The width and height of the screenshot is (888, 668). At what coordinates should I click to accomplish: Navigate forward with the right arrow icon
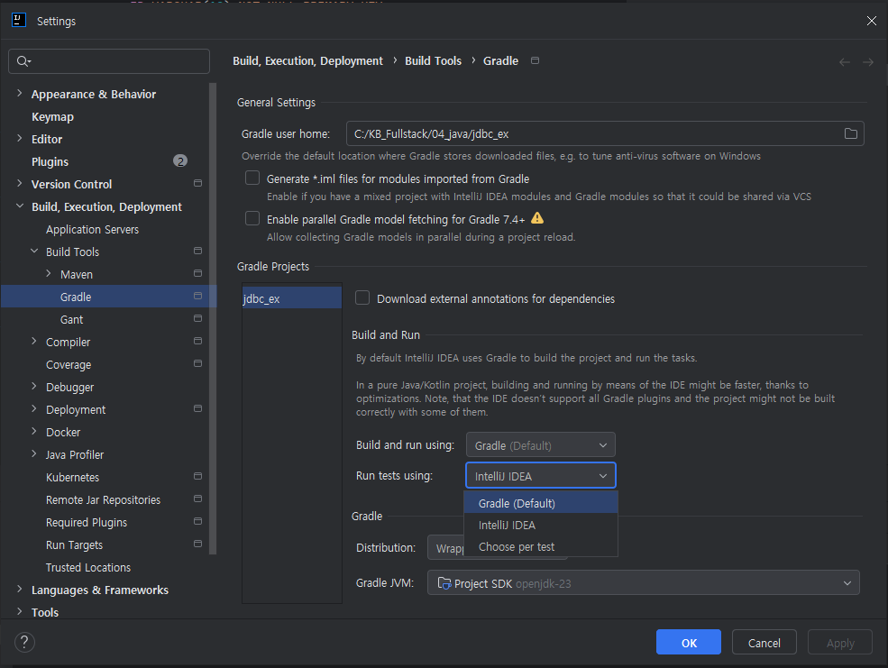pyautogui.click(x=868, y=61)
